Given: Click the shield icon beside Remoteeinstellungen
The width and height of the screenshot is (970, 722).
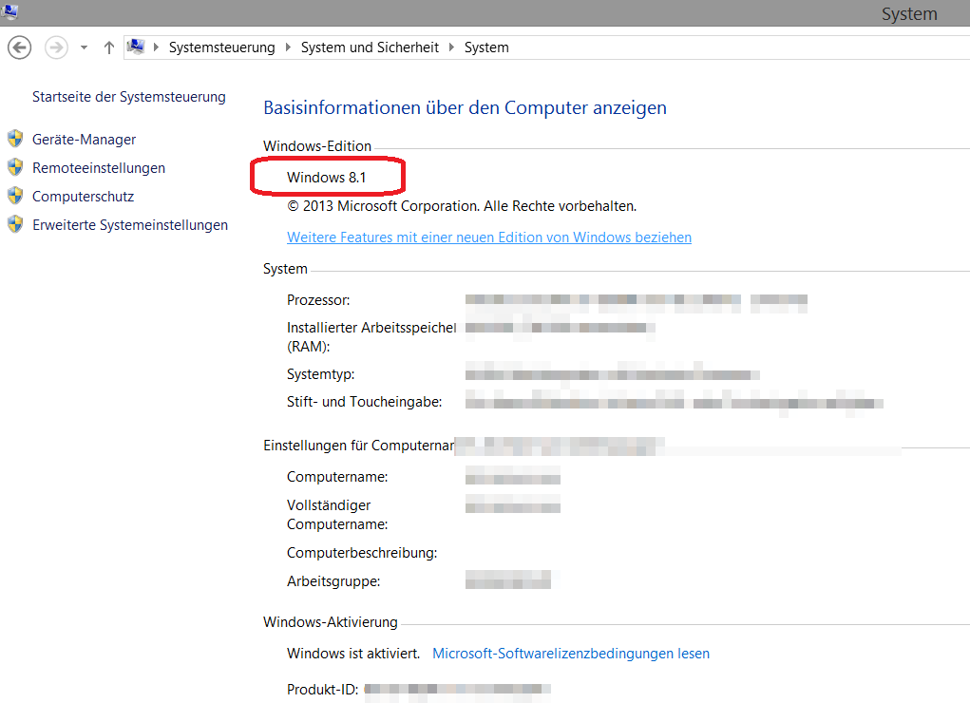Looking at the screenshot, I should coord(15,168).
